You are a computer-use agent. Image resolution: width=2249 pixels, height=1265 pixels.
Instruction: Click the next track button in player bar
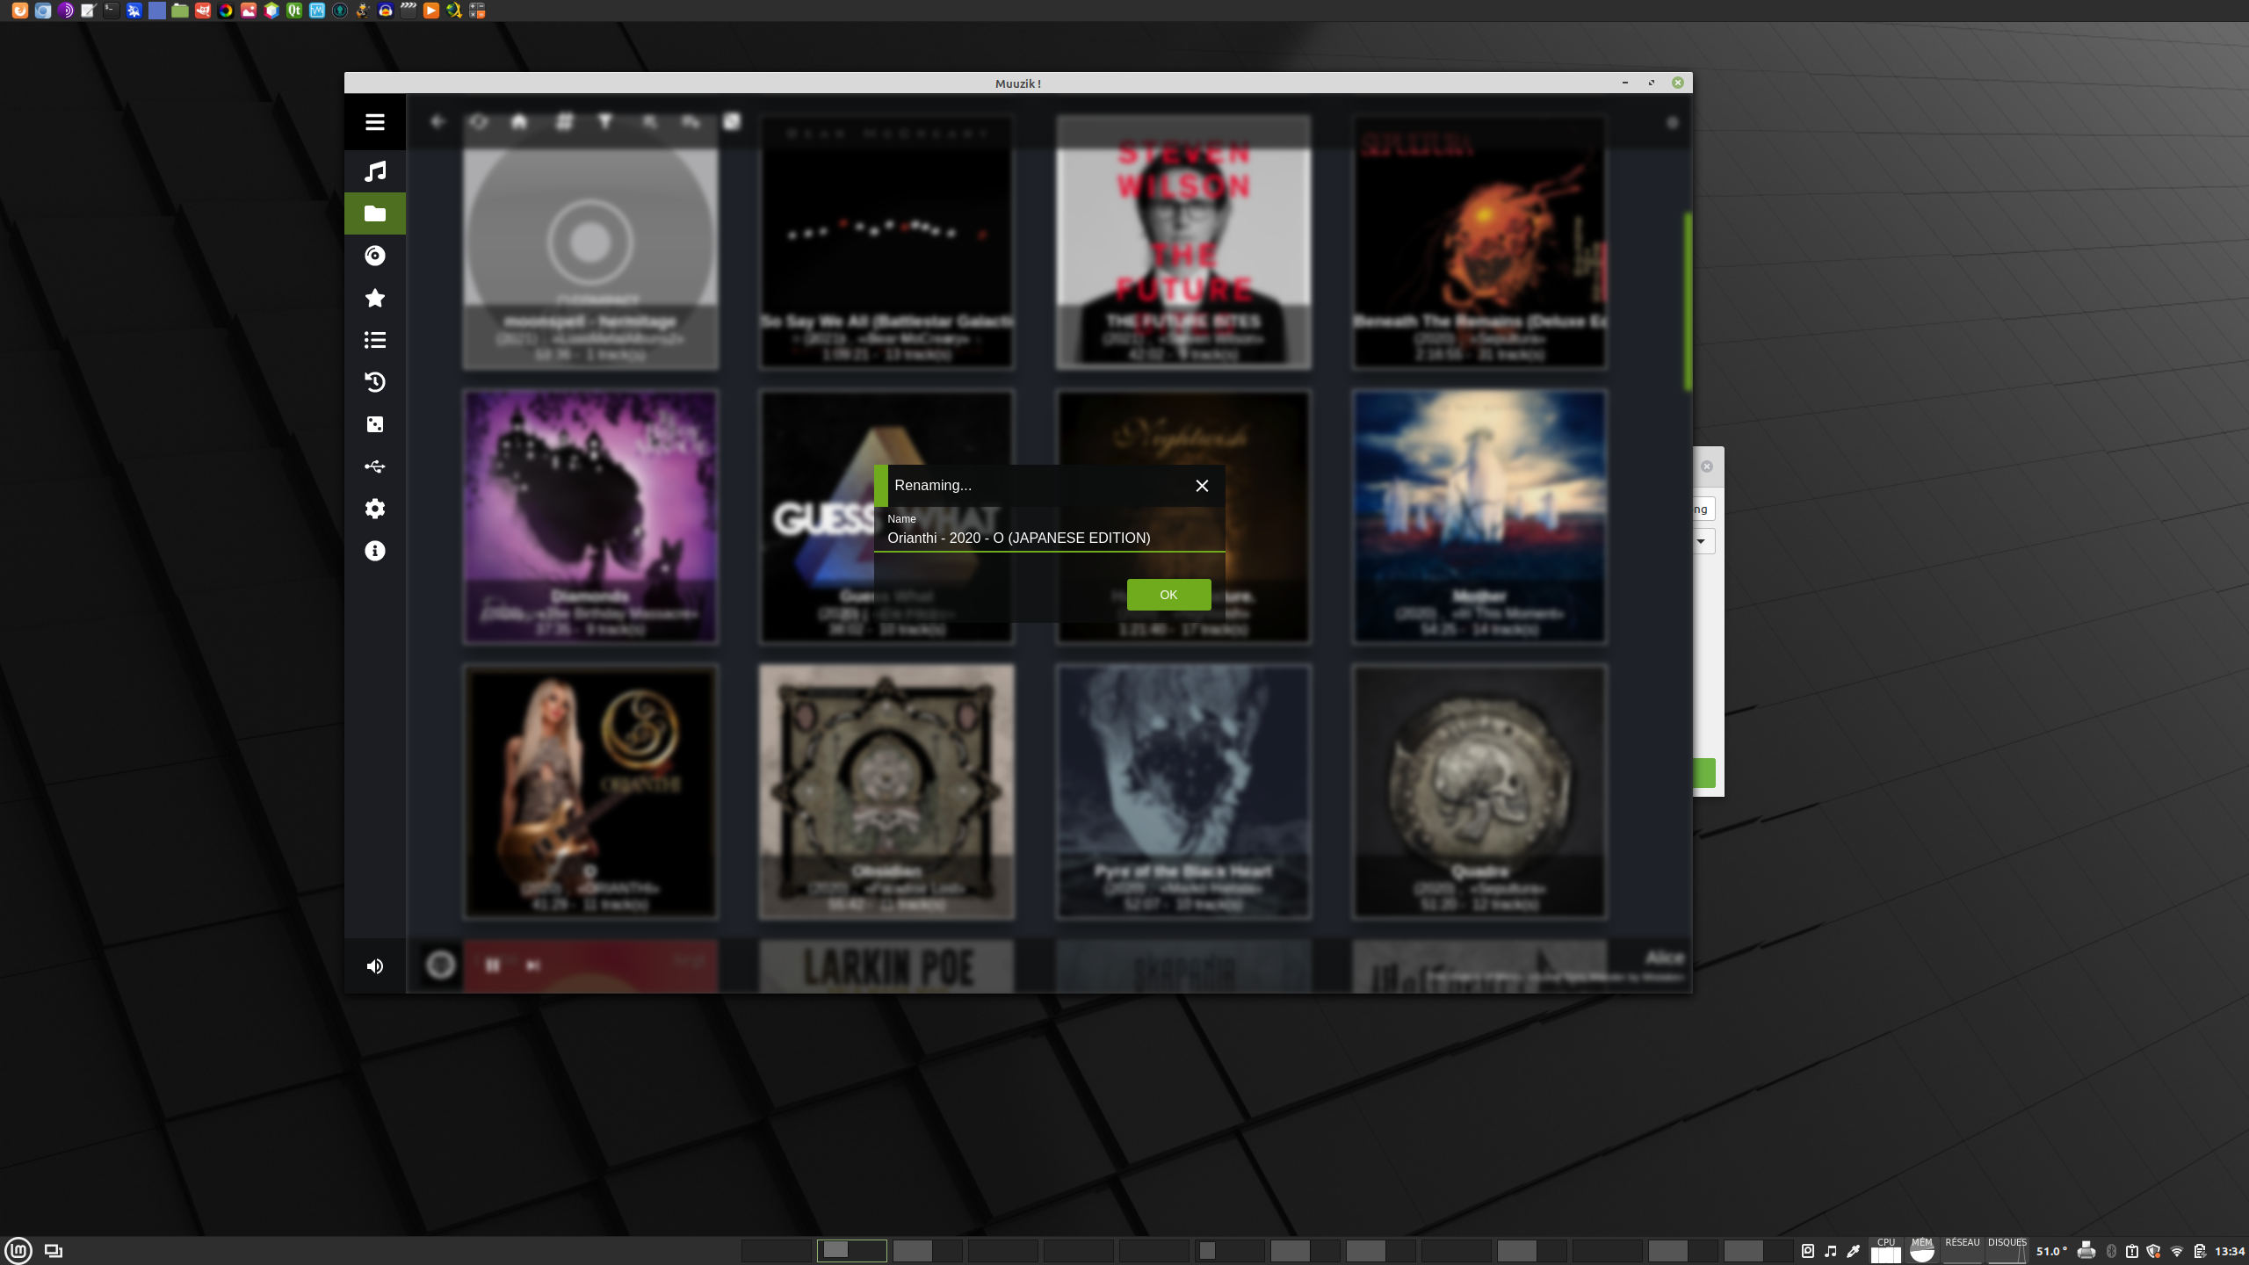tap(533, 965)
